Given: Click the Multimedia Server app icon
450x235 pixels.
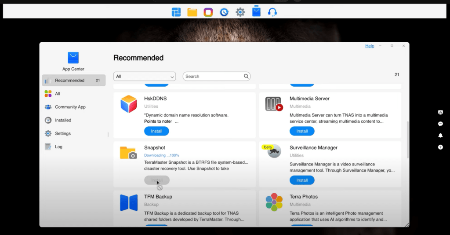Looking at the screenshot, I should click(274, 104).
